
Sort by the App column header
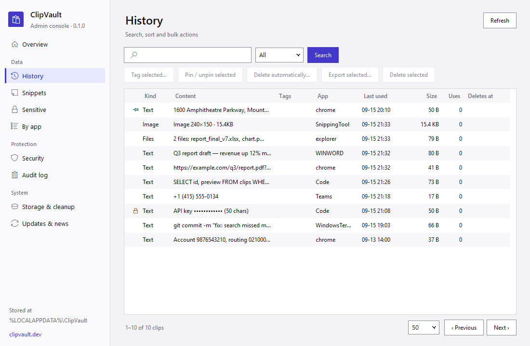pos(323,96)
